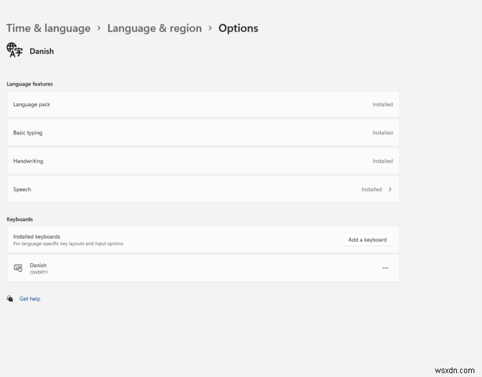Select the Danish QWERTY keyboard entry
This screenshot has height=377, width=482.
[x=203, y=268]
